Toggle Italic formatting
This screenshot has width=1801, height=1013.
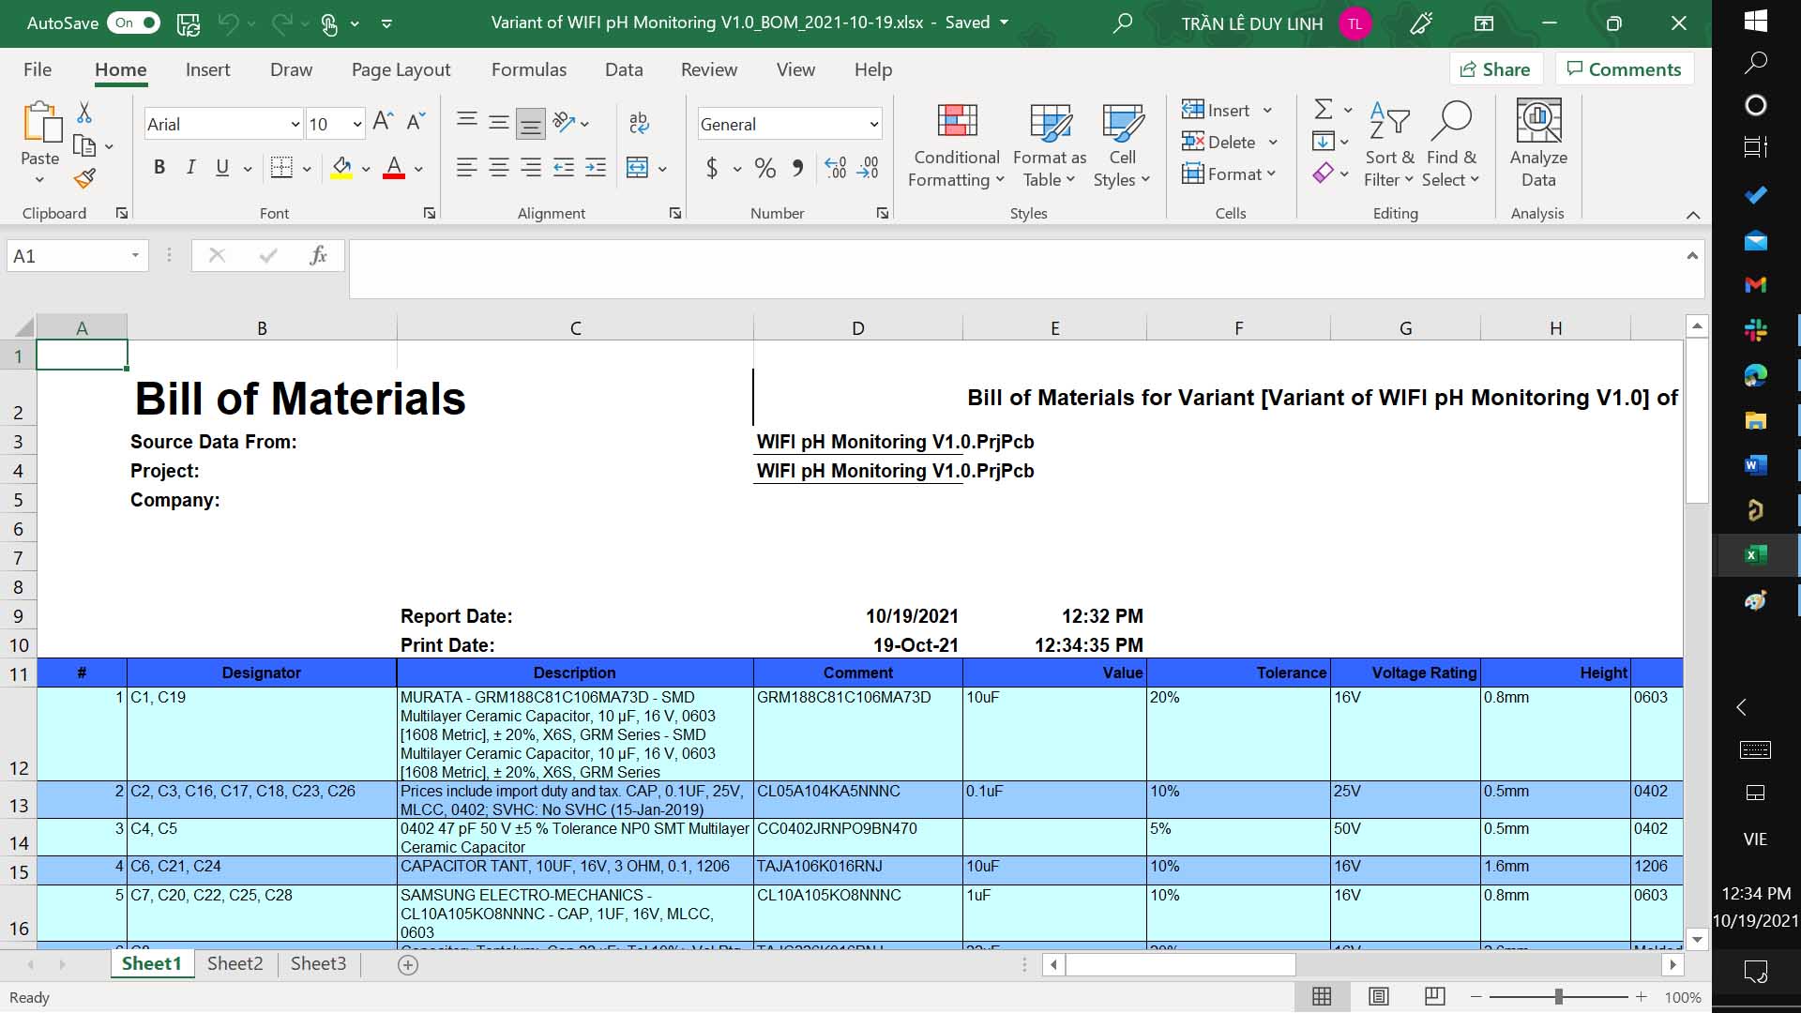[190, 168]
